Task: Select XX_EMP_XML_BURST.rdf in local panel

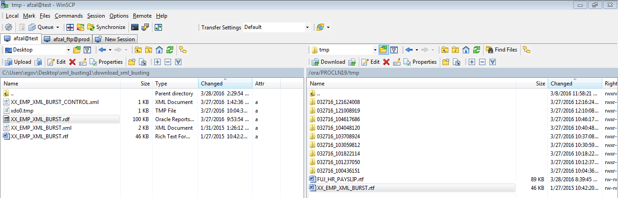Action: click(x=61, y=119)
